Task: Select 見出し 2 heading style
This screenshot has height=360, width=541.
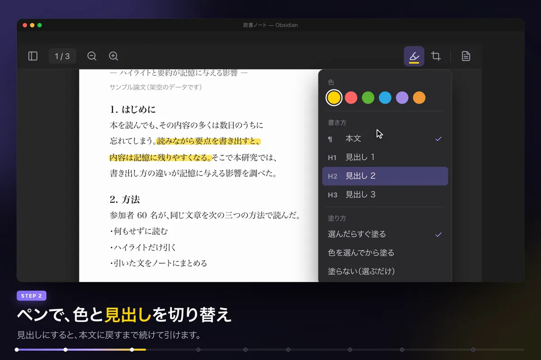Action: coord(385,176)
